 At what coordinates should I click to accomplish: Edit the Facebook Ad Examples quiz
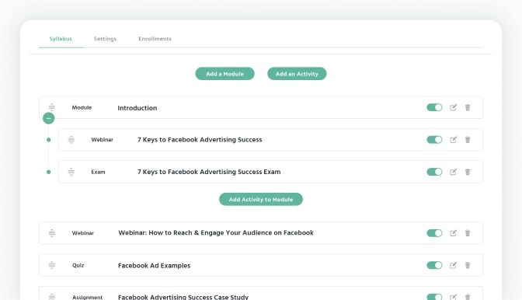pos(453,265)
